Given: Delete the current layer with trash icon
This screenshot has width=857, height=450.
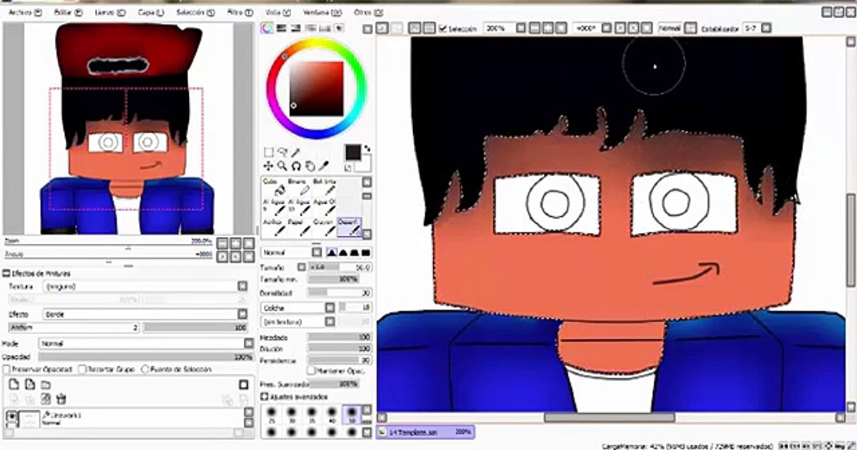Looking at the screenshot, I should click(x=61, y=399).
